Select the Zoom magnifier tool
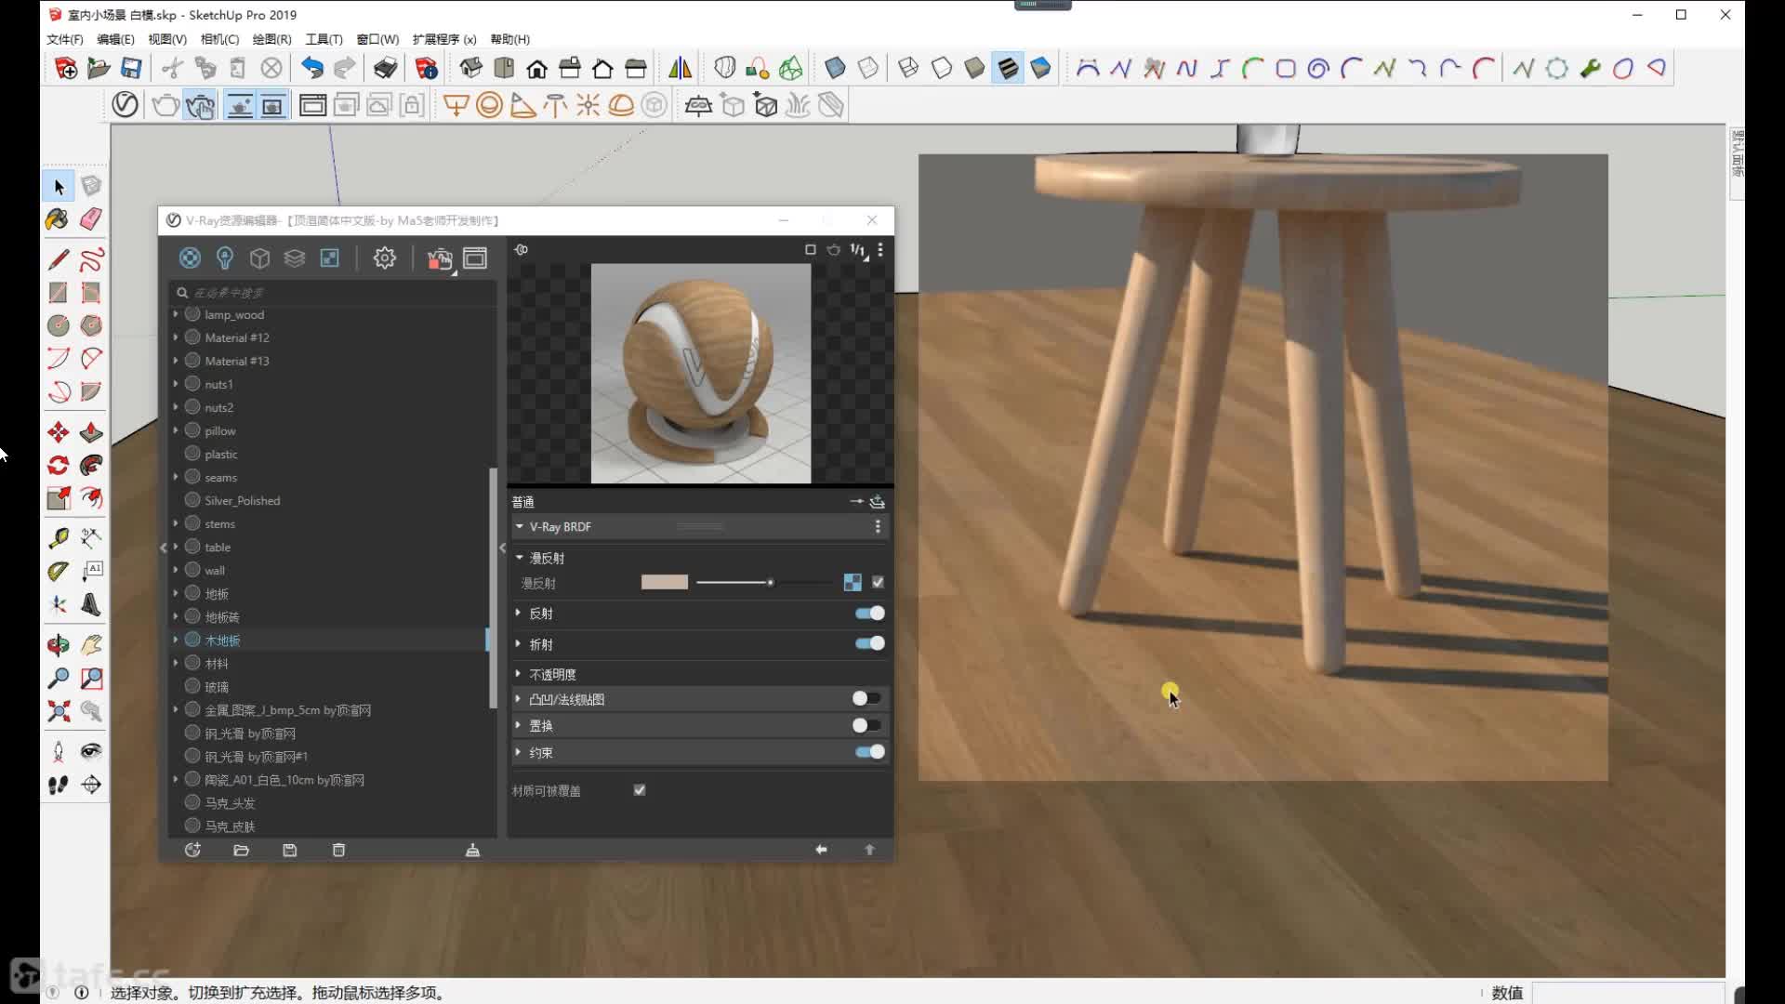This screenshot has height=1004, width=1785. pyautogui.click(x=58, y=679)
